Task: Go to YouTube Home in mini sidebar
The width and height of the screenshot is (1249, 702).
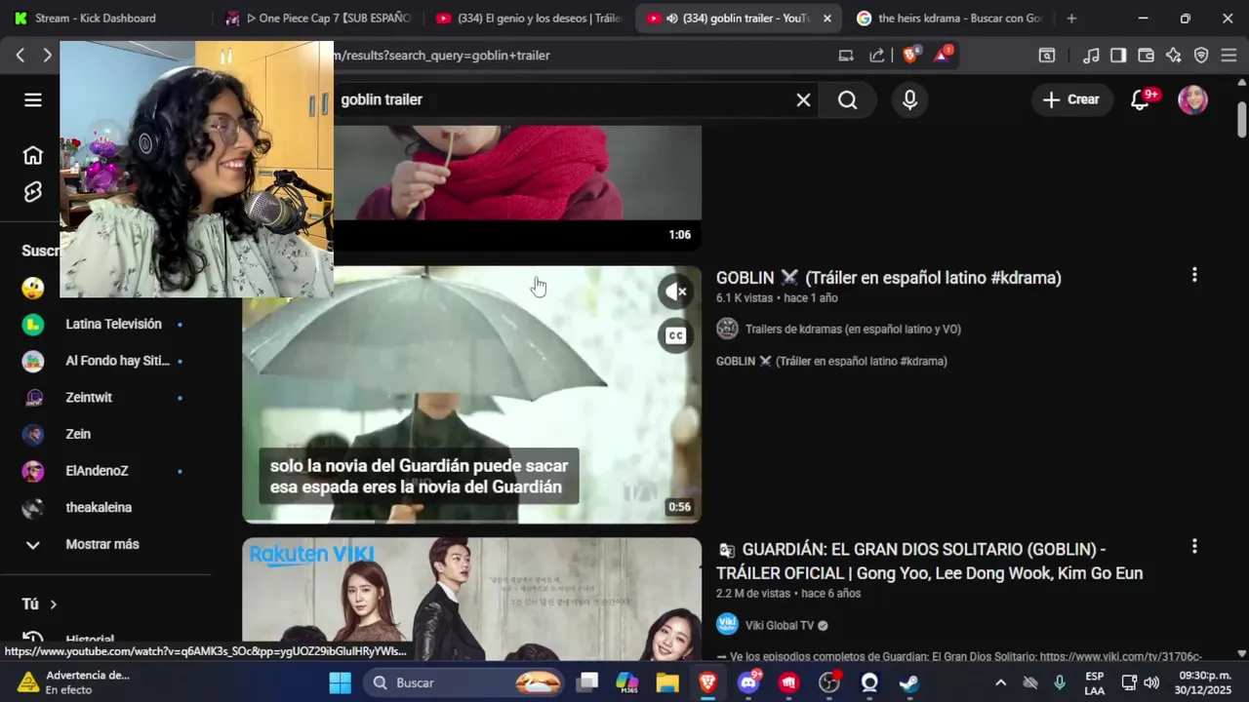Action: pyautogui.click(x=33, y=155)
